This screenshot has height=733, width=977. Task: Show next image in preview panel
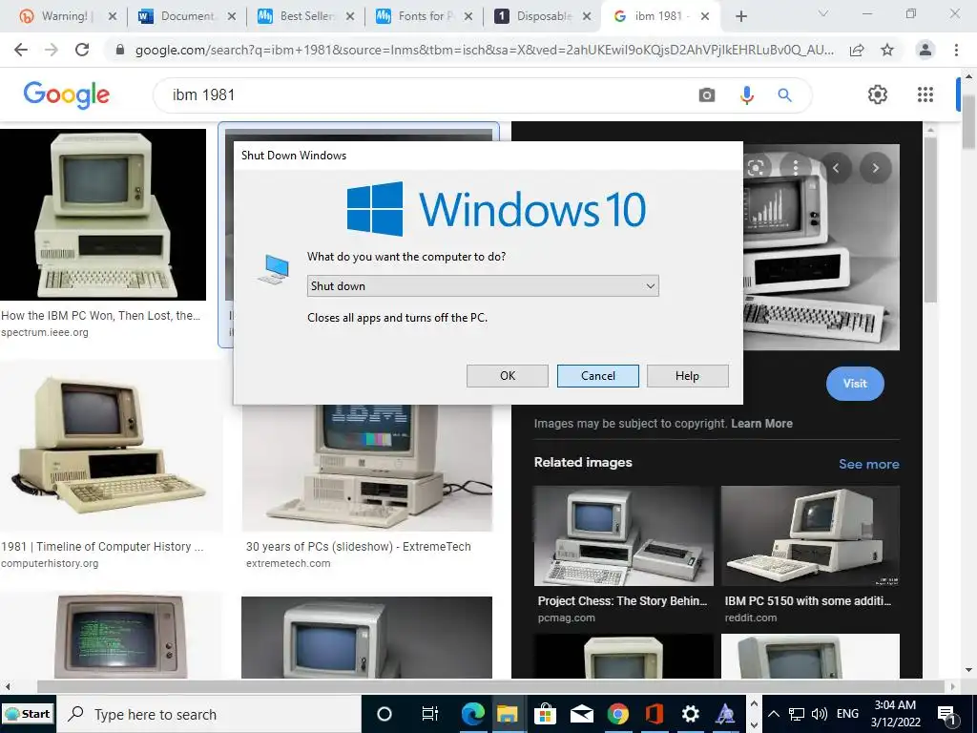click(x=875, y=168)
